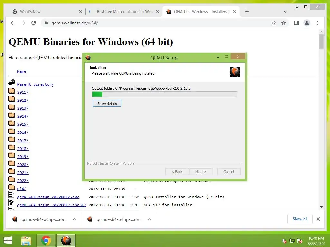Click the Name column header link
Image resolution: width=330 pixels, height=247 pixels.
point(22,71)
